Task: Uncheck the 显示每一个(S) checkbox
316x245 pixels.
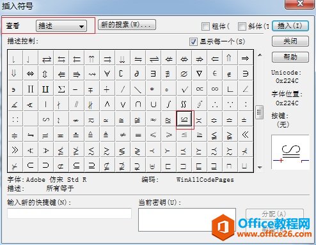Action: click(193, 41)
